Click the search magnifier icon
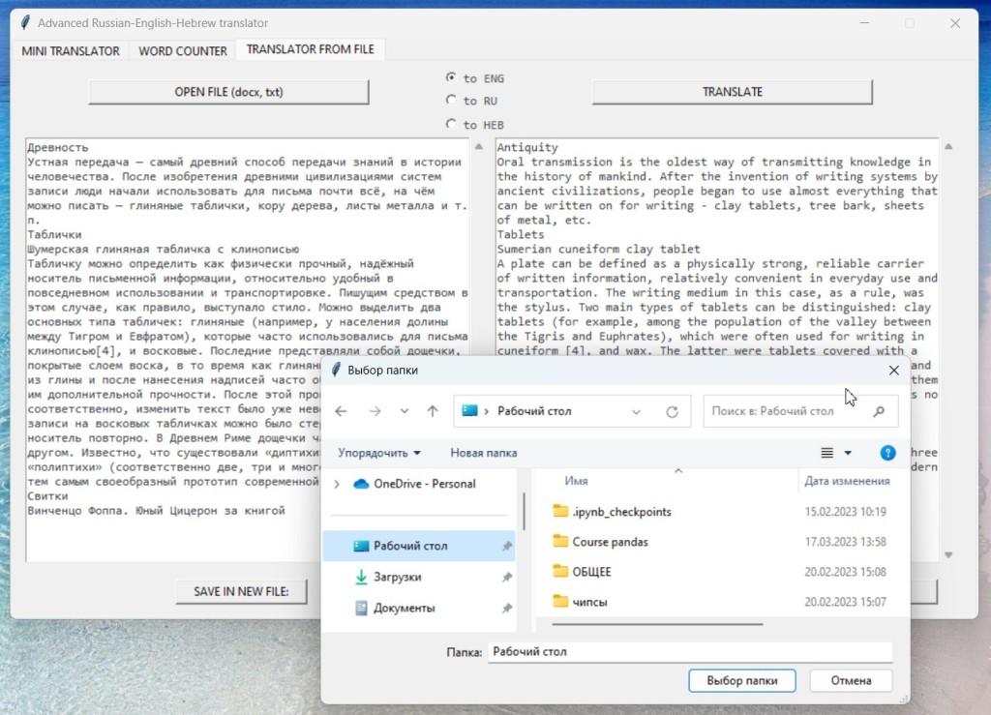The image size is (991, 715). click(x=879, y=411)
